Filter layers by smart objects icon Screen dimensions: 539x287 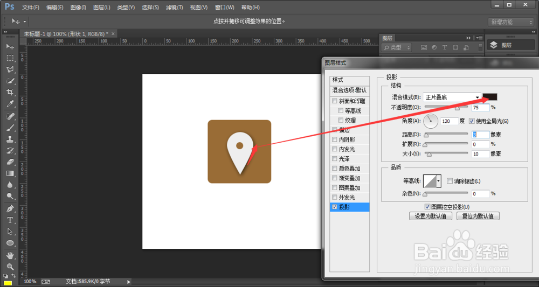466,47
